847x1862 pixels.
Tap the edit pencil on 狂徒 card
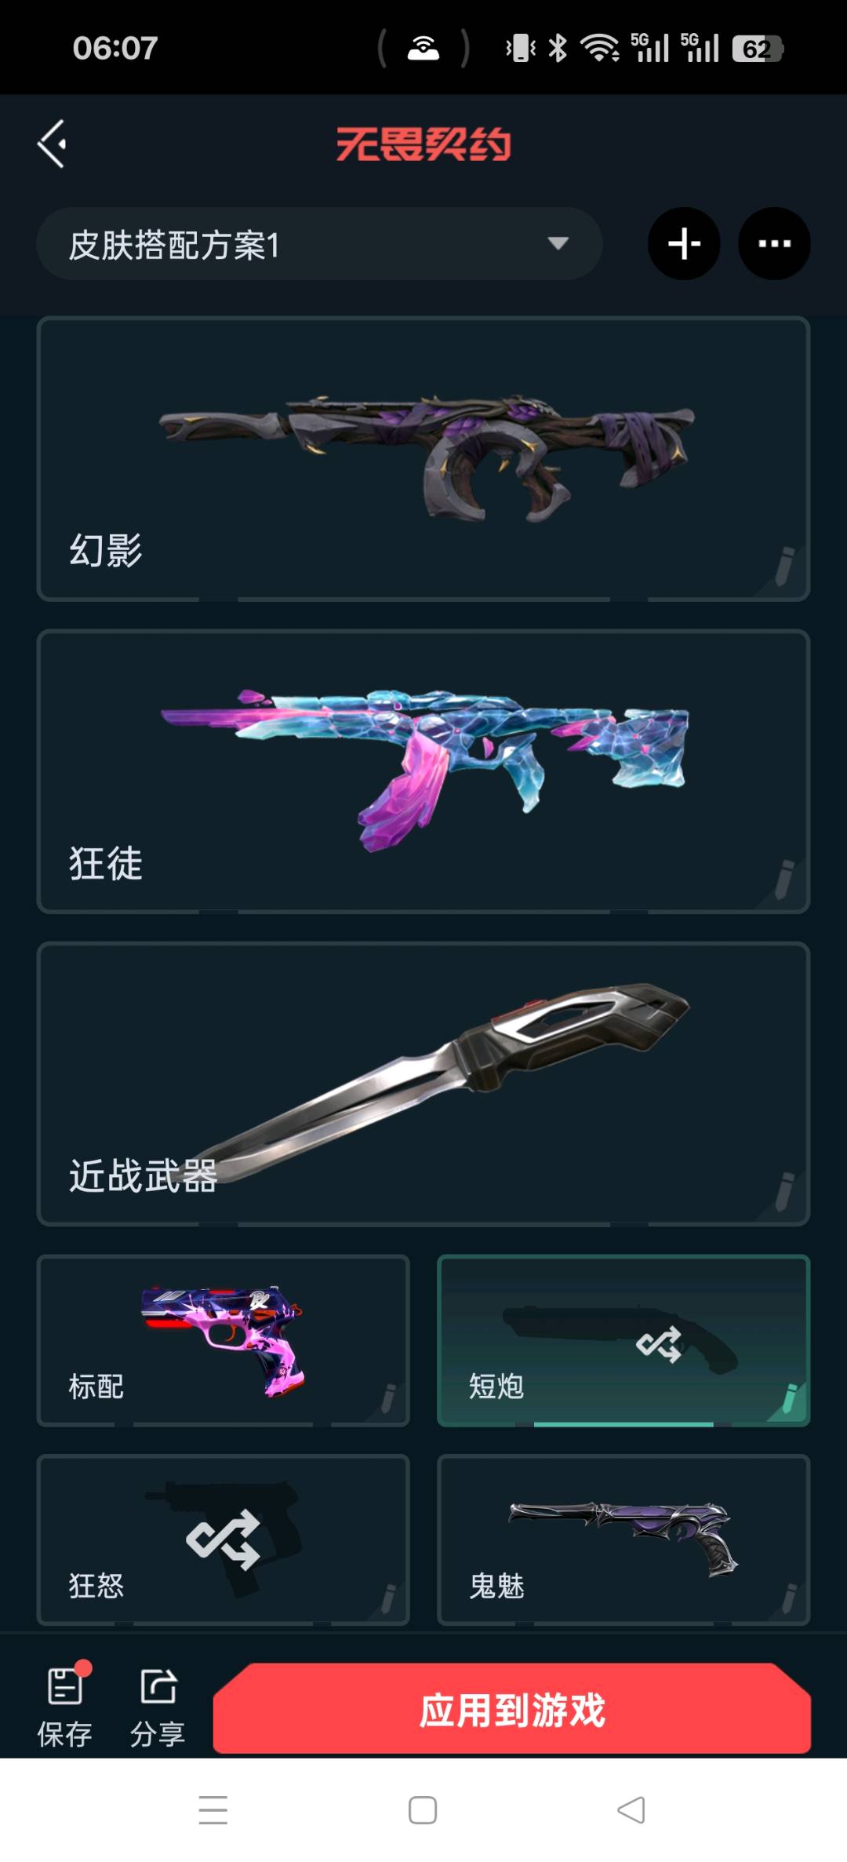click(x=784, y=879)
